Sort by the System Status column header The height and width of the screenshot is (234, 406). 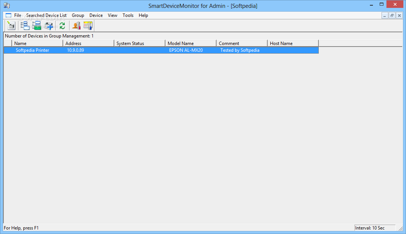pyautogui.click(x=139, y=43)
